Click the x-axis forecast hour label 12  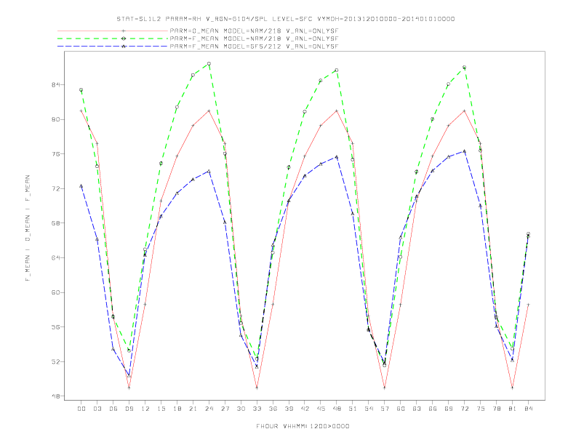[x=145, y=409]
